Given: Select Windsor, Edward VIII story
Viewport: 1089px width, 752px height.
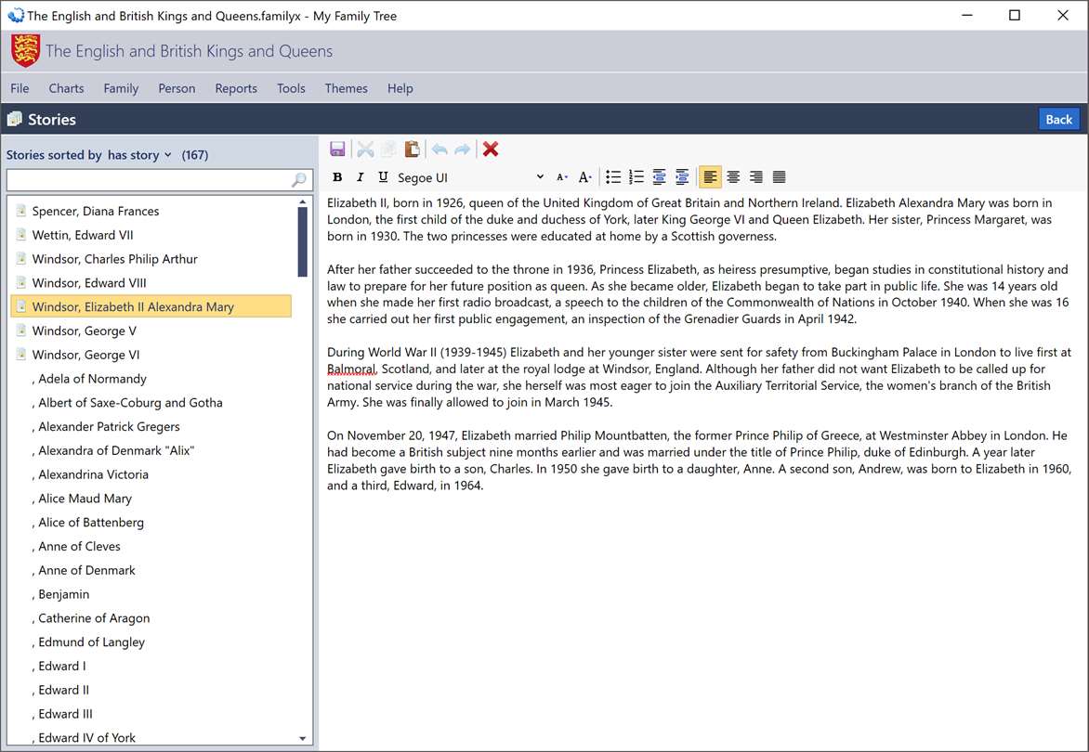Looking at the screenshot, I should 151,283.
